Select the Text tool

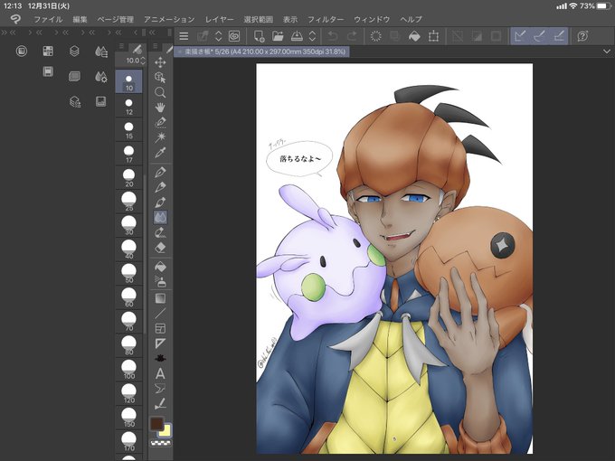coord(160,373)
